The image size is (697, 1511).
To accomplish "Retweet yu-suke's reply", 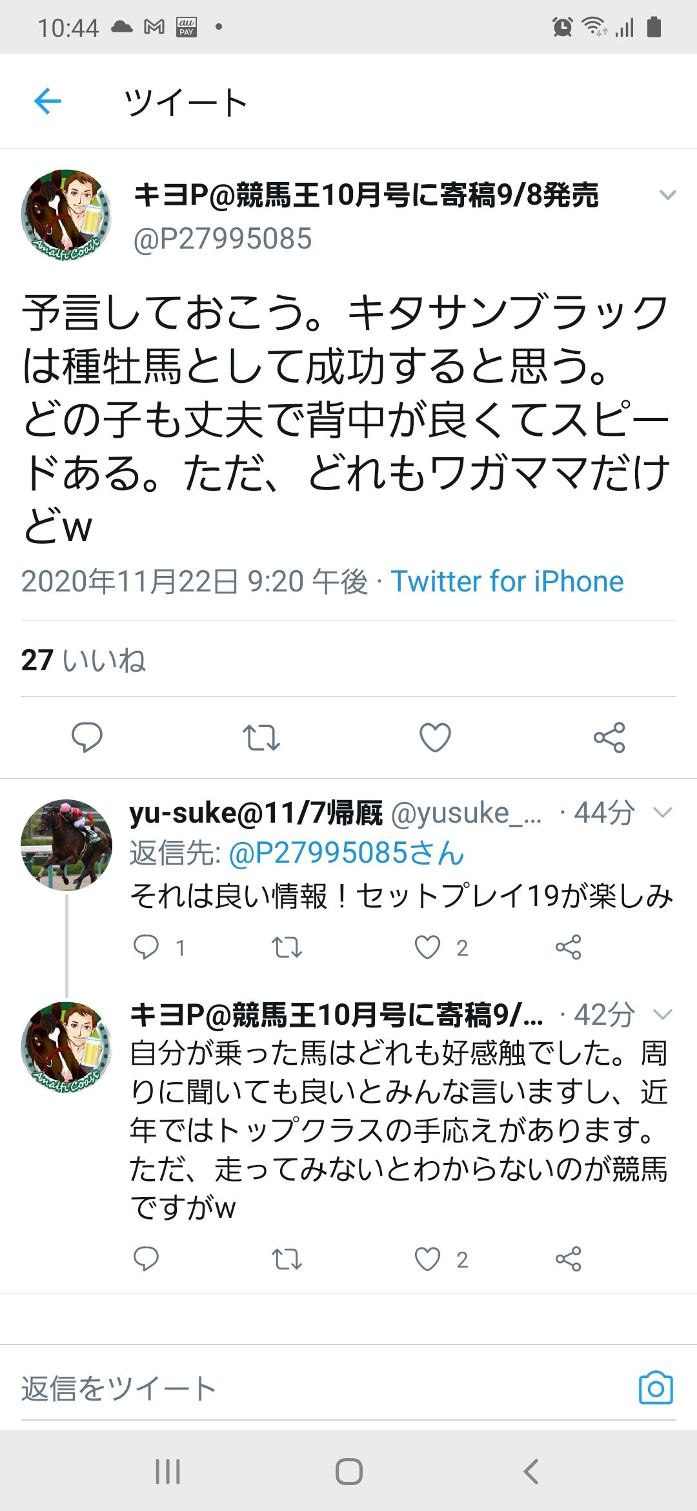I will point(287,947).
